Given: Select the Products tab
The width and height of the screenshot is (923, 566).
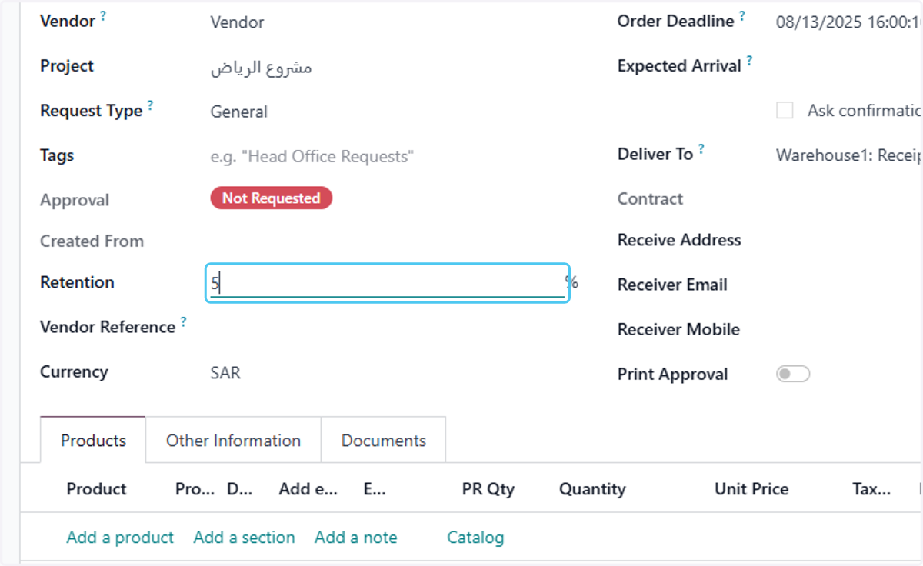Looking at the screenshot, I should (93, 441).
